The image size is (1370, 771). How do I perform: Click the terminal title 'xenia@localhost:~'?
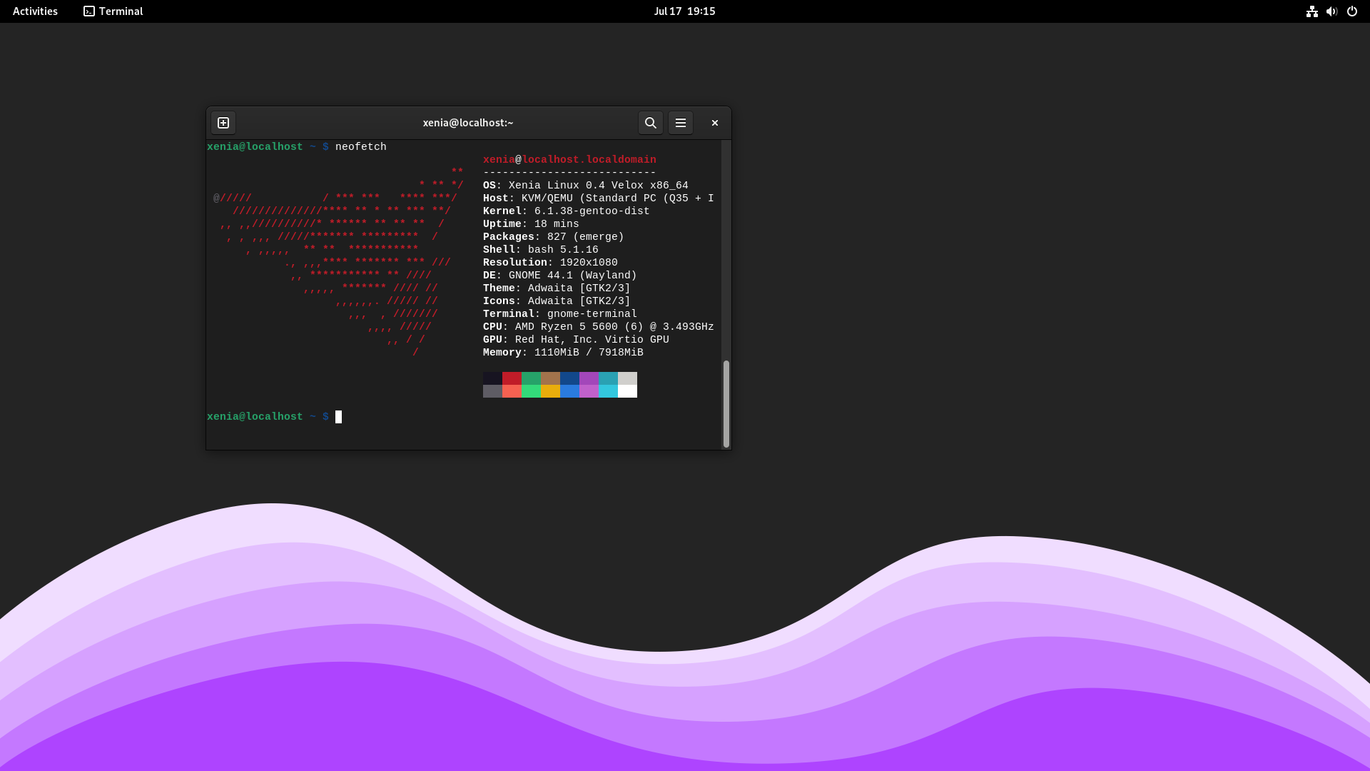(468, 123)
